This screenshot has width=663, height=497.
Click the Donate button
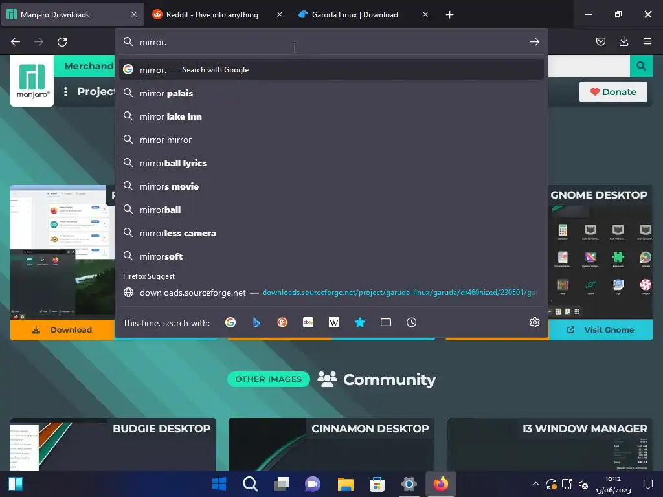(x=613, y=92)
